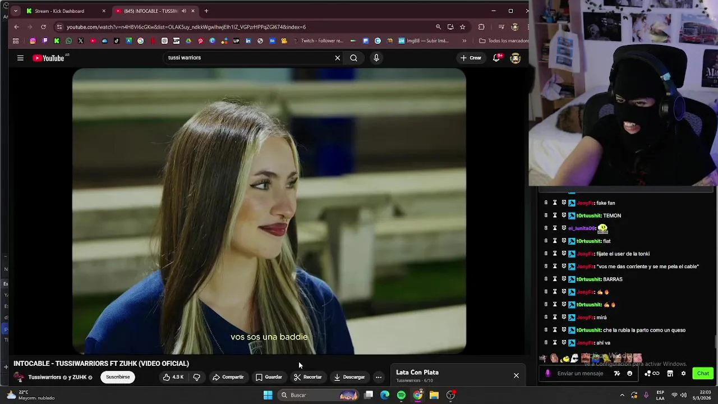Open the LinkedIn bookmark
Image resolution: width=718 pixels, height=404 pixels.
coord(248,40)
